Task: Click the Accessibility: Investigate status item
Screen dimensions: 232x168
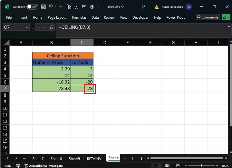Action: coord(43,166)
